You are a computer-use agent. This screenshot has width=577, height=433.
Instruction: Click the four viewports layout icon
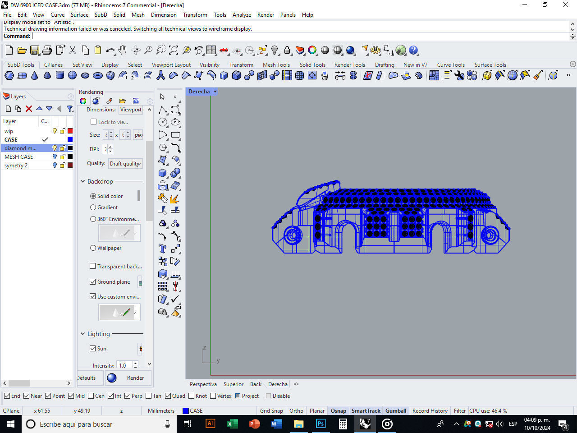[x=211, y=50]
